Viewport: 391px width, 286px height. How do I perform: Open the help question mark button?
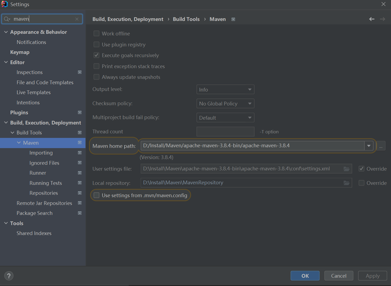[x=9, y=276]
